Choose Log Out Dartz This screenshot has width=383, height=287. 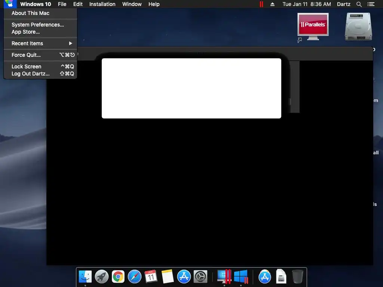click(40, 74)
